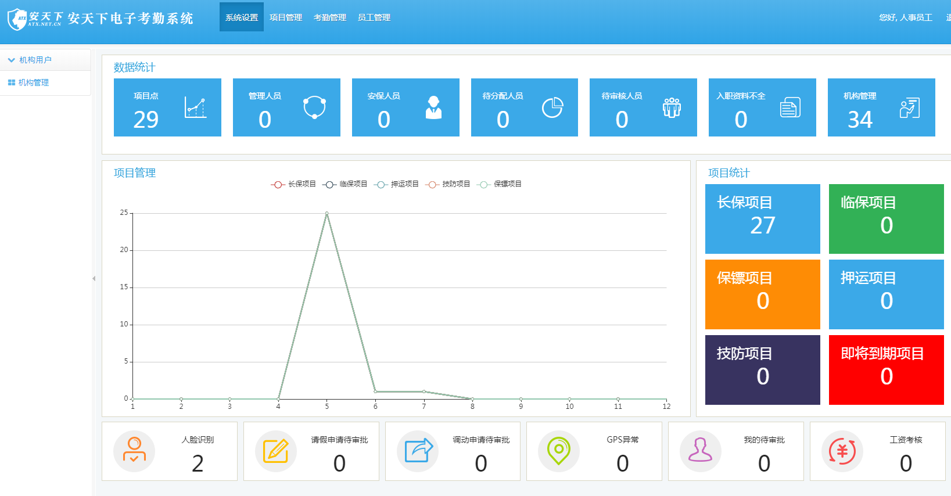Screen dimensions: 951x496
Task: Open the orange 保镖项目 tile
Action: coord(762,294)
